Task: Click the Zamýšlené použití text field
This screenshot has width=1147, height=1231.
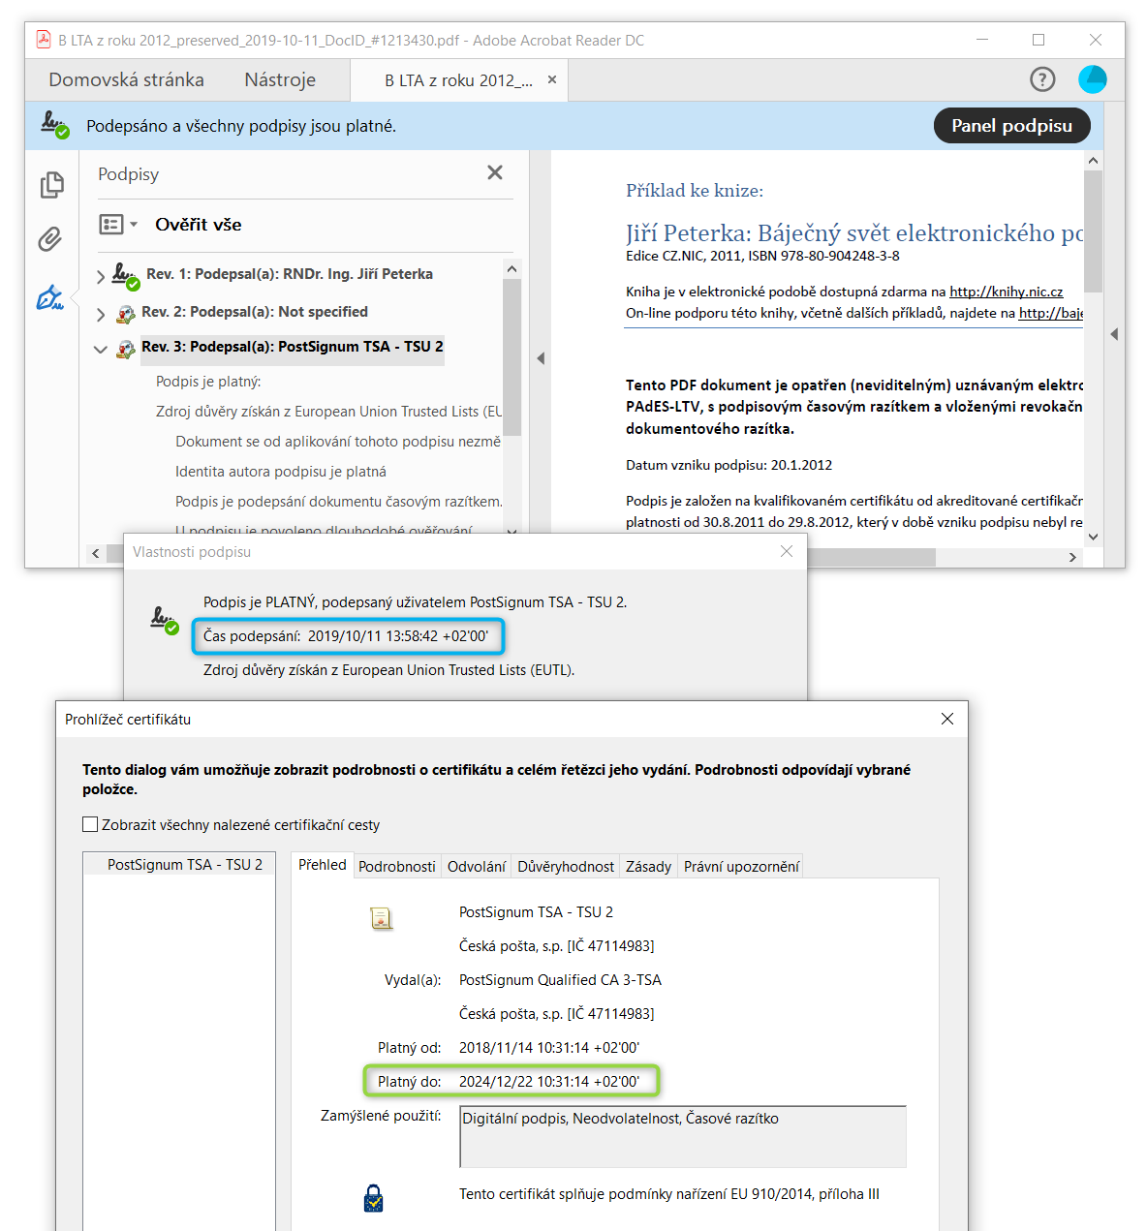Action: click(683, 1137)
